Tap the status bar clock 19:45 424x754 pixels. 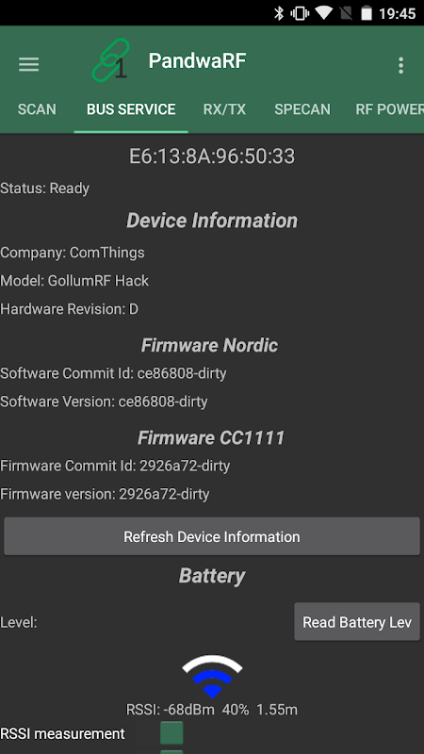pos(397,13)
